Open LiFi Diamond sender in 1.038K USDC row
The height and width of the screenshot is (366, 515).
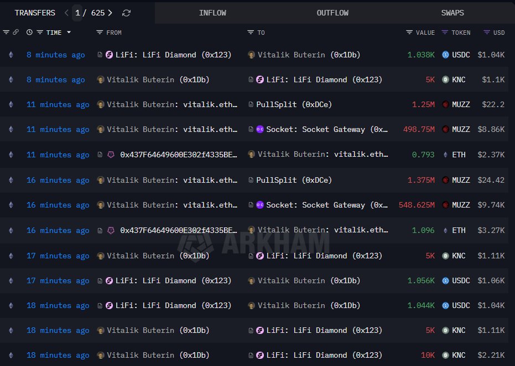pyautogui.click(x=174, y=55)
